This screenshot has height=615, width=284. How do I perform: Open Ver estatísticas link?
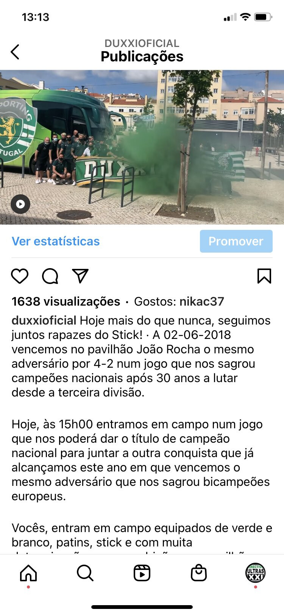[x=56, y=241]
